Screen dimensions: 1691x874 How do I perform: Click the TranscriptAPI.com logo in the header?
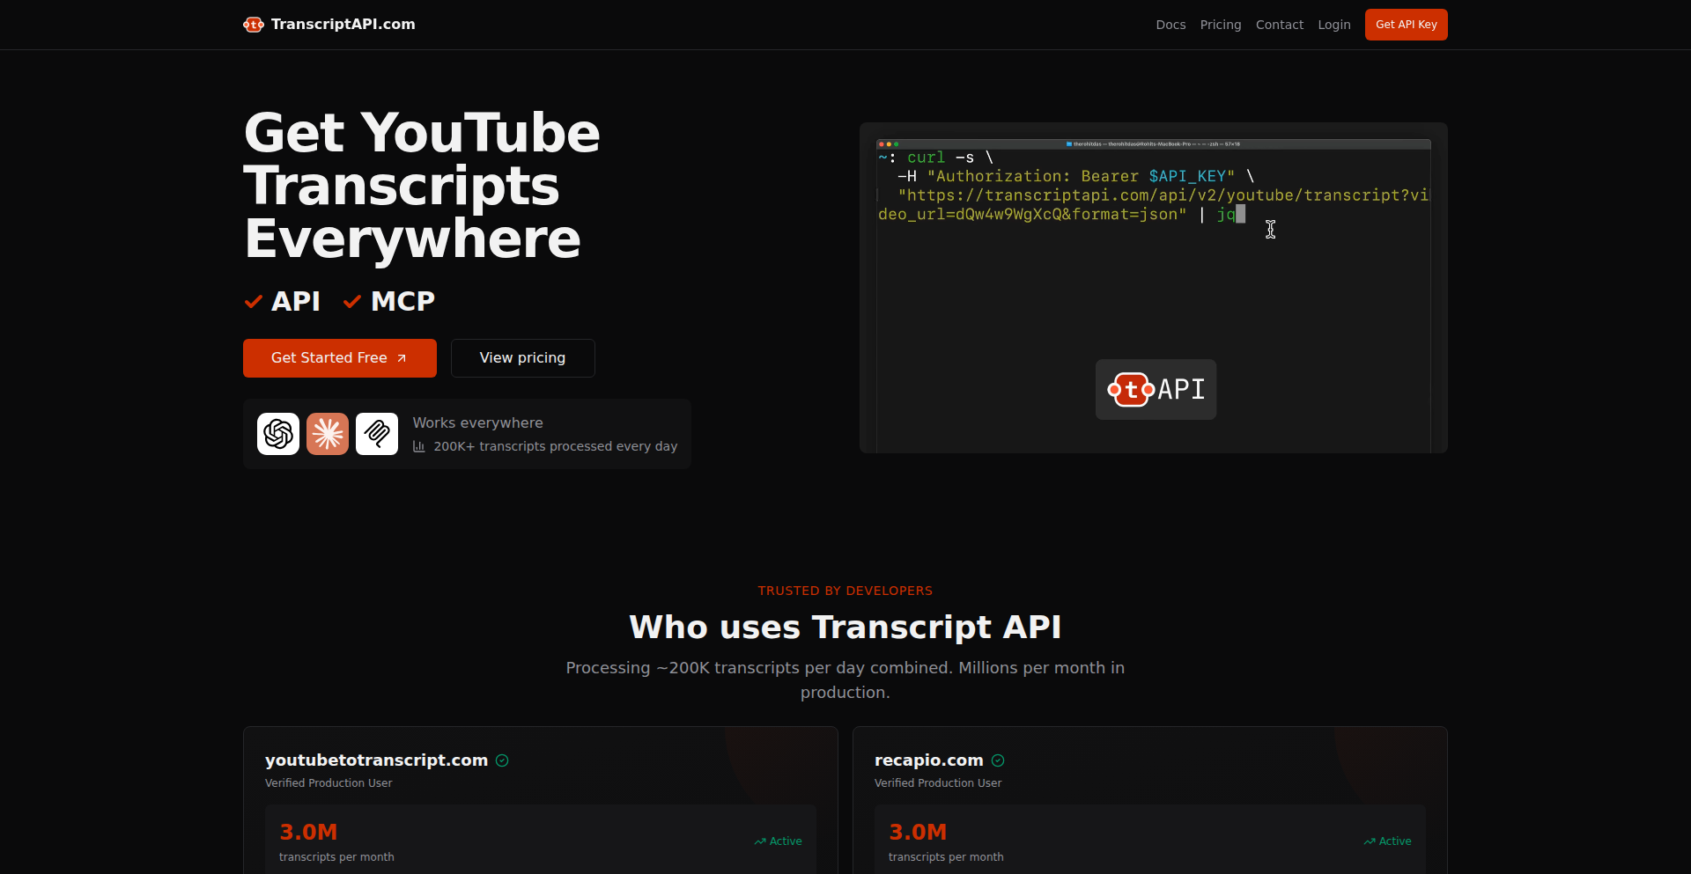pos(329,24)
